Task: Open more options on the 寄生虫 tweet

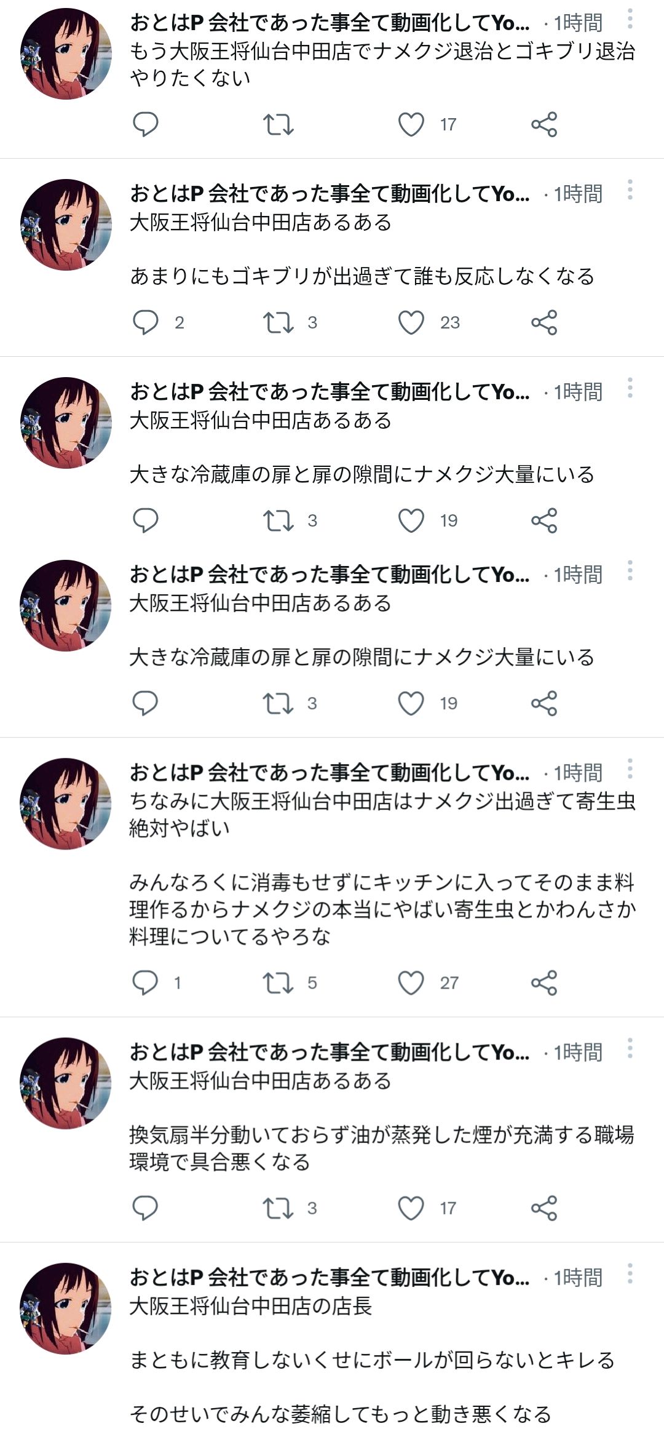Action: coord(630,769)
